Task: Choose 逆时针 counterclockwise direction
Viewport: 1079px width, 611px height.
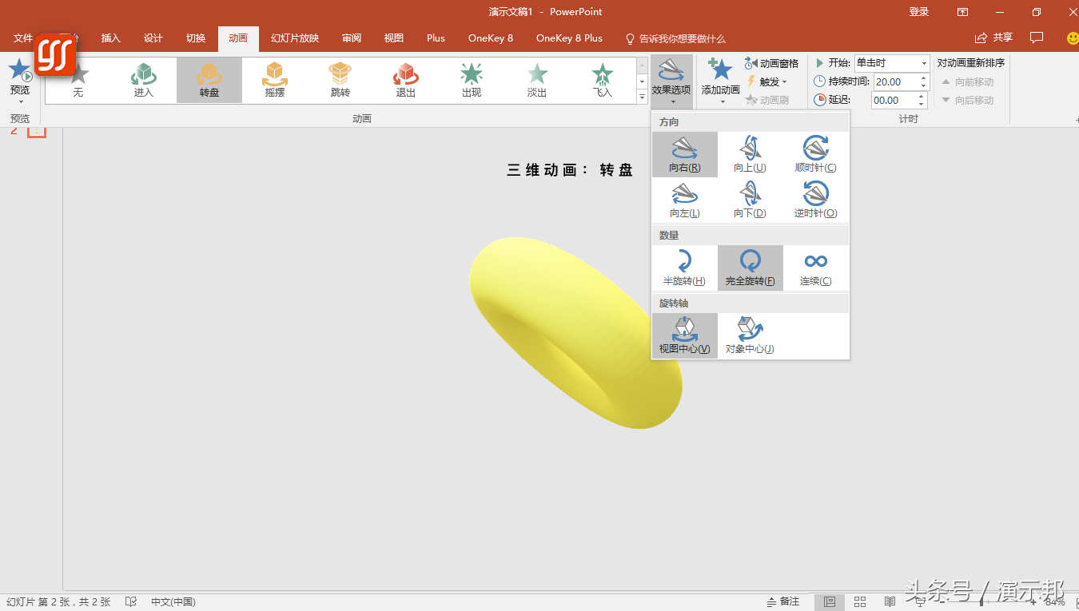Action: pyautogui.click(x=816, y=200)
